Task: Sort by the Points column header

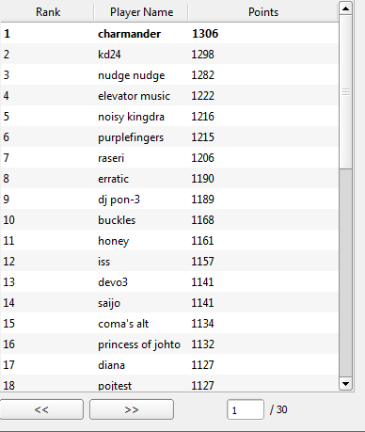Action: tap(263, 12)
